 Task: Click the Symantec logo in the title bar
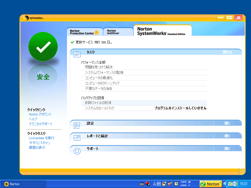click(33, 18)
